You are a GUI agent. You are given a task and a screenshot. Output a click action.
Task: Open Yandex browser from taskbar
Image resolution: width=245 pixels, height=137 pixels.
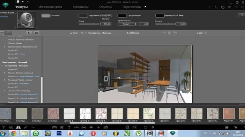coord(70,134)
